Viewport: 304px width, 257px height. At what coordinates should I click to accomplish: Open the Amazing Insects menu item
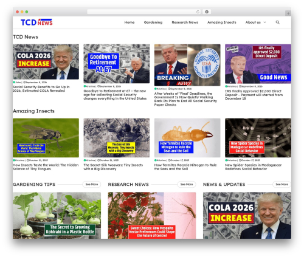[x=222, y=22]
